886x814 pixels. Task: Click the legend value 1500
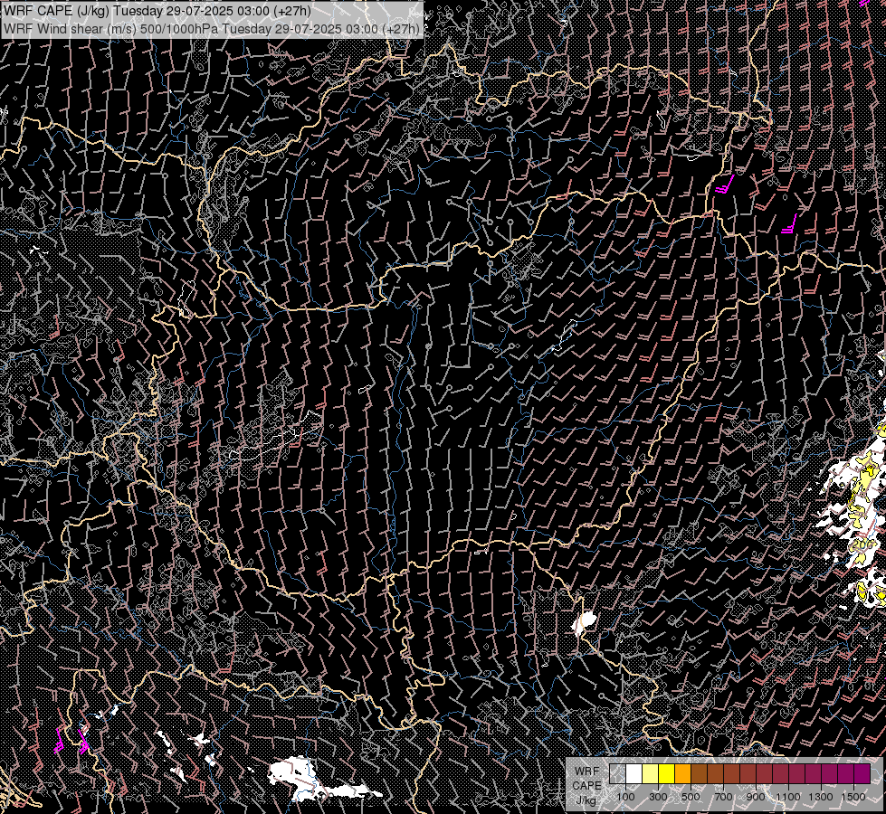point(853,797)
